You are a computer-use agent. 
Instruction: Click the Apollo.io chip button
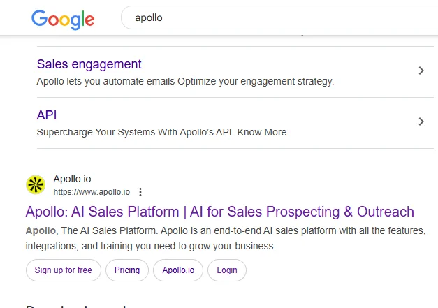click(178, 270)
